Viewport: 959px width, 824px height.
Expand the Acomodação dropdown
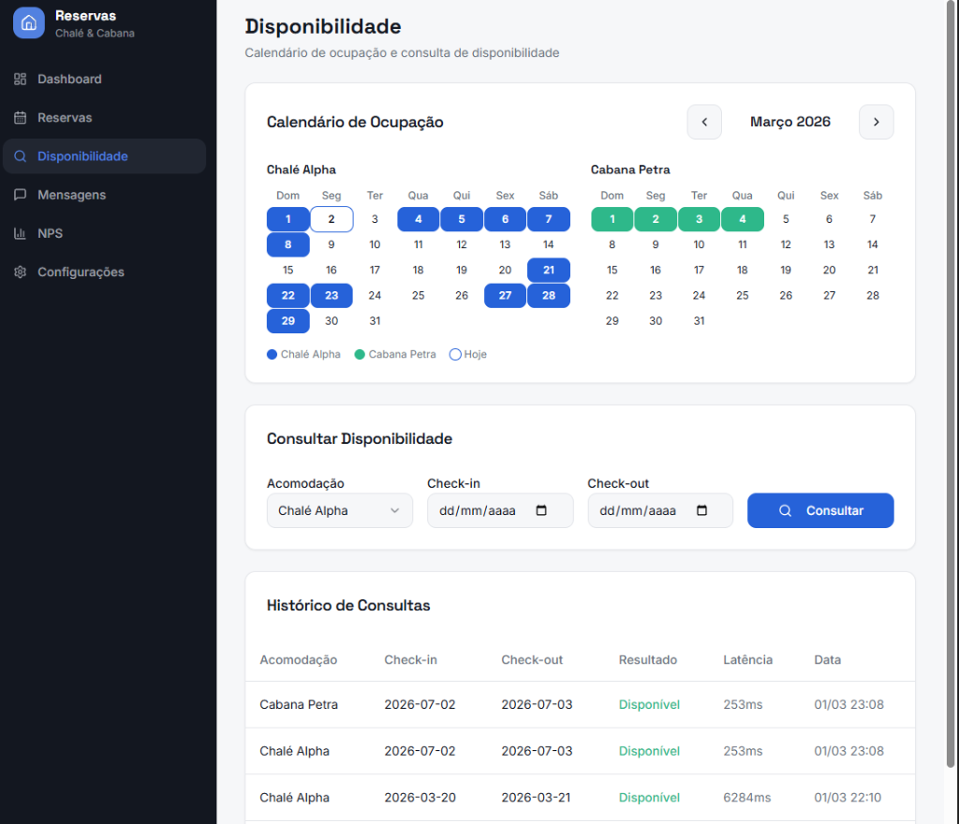[x=339, y=511]
